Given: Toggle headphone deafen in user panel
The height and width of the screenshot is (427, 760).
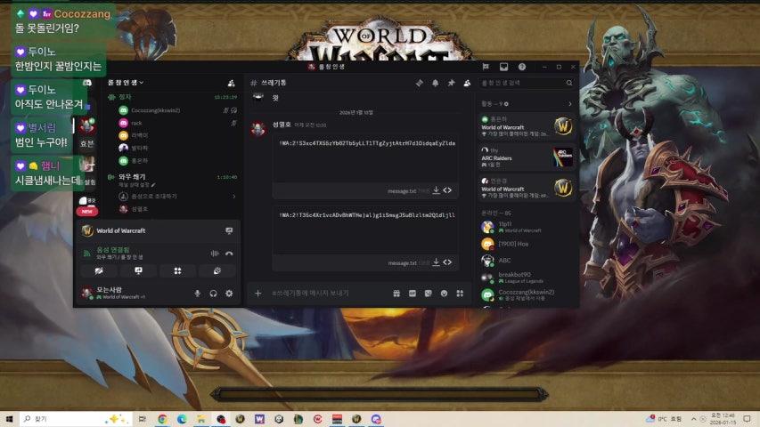Looking at the screenshot, I should 213,294.
